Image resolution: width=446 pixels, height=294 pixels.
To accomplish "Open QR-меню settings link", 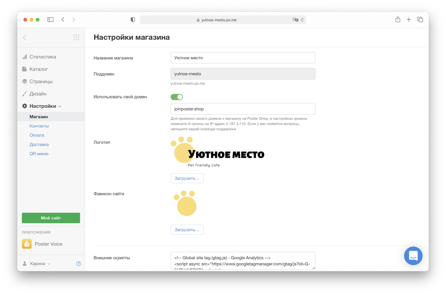I will click(x=39, y=153).
